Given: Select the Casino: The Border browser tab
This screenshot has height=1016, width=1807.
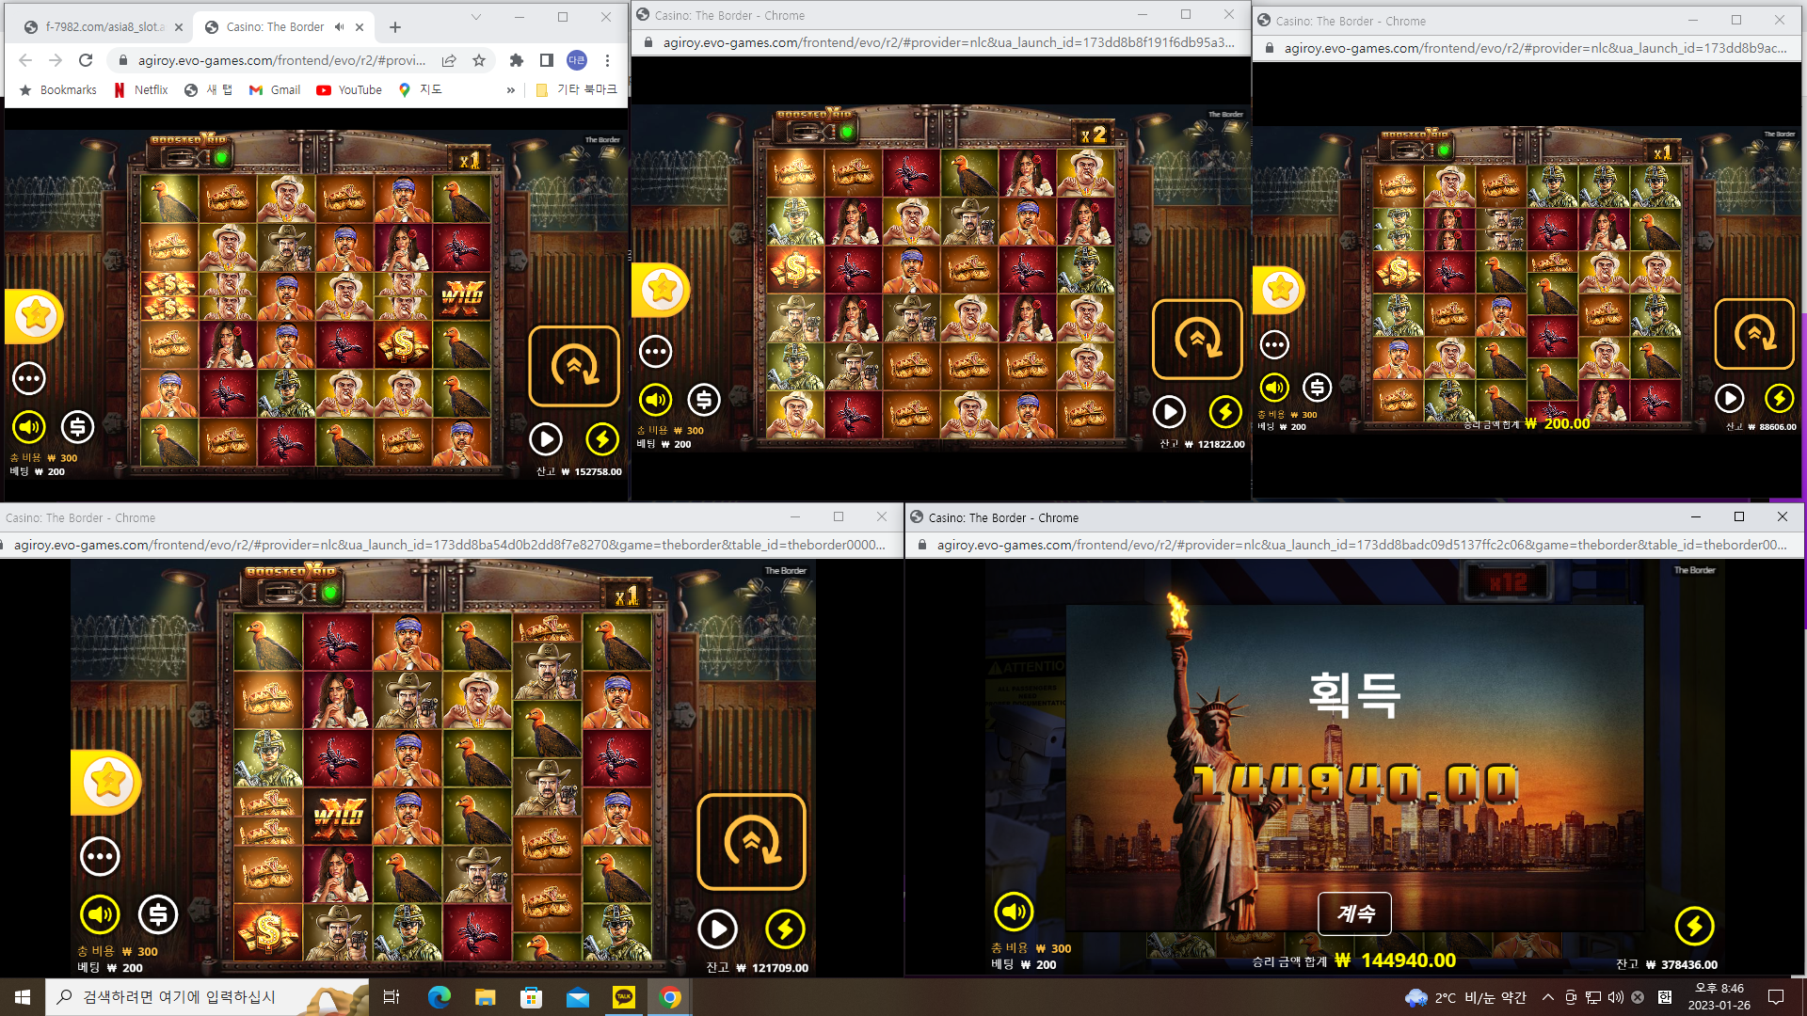Looking at the screenshot, I should [273, 27].
